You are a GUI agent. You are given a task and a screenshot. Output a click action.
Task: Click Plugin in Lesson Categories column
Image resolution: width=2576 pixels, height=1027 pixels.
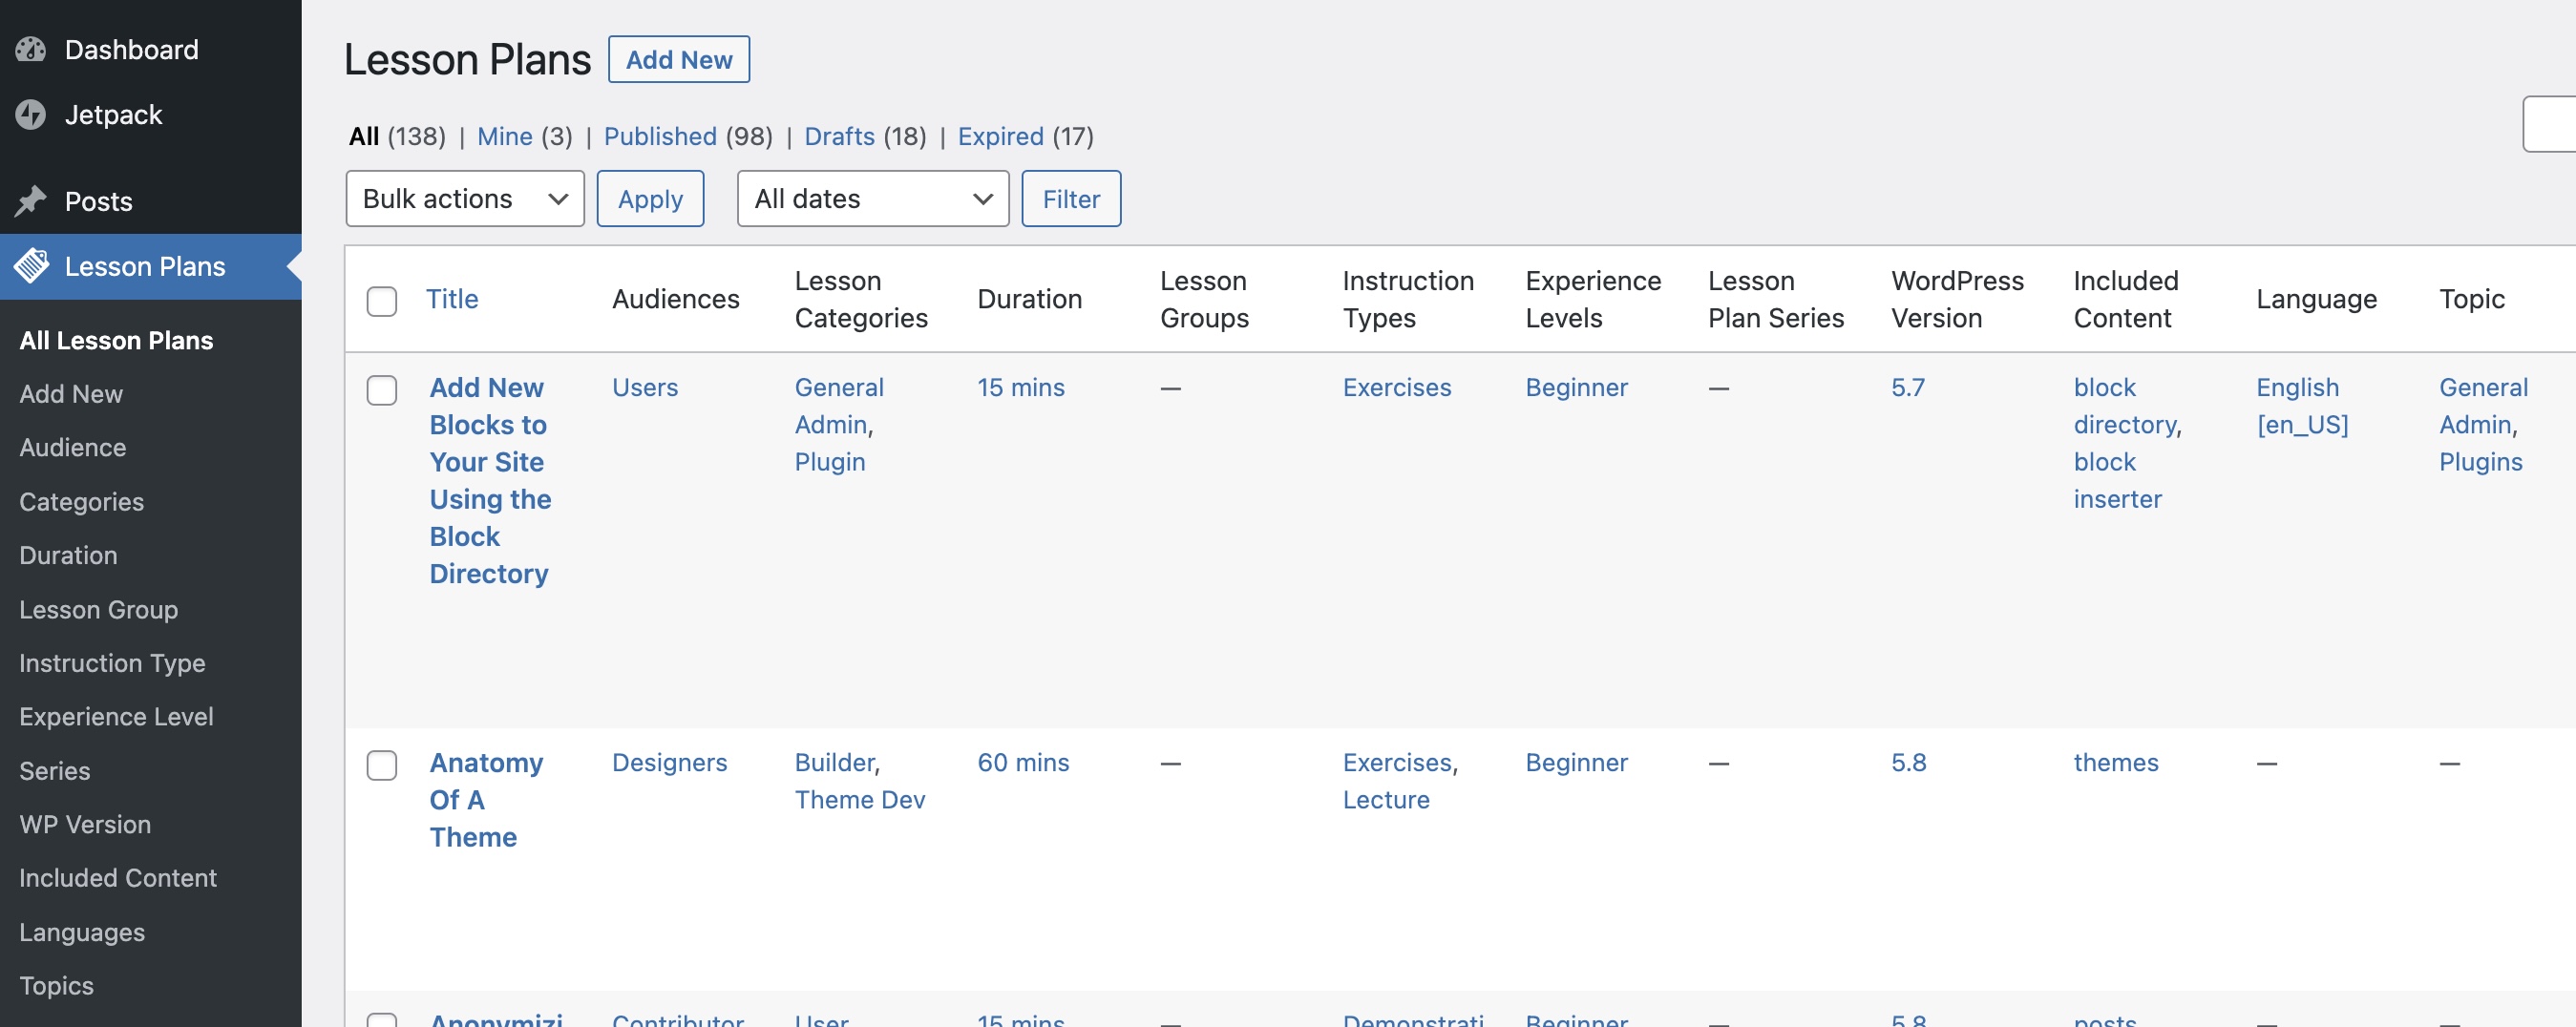830,462
